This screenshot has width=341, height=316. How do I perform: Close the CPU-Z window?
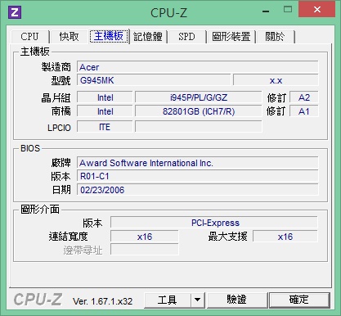[317, 10]
